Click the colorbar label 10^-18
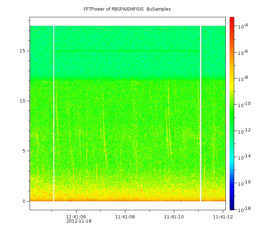The image size is (255, 231). 244,210
